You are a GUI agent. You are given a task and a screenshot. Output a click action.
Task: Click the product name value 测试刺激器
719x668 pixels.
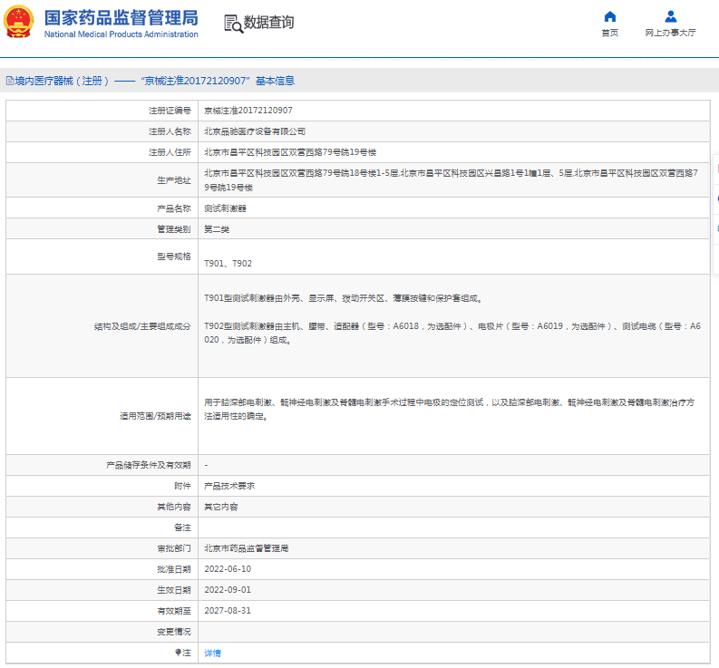point(225,208)
